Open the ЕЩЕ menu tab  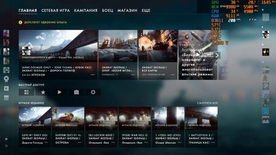(x=146, y=10)
